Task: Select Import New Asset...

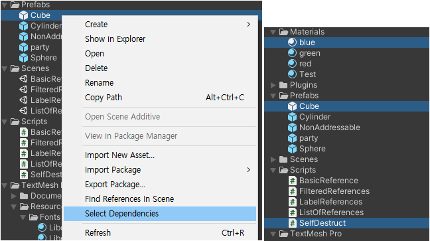Action: (161, 155)
